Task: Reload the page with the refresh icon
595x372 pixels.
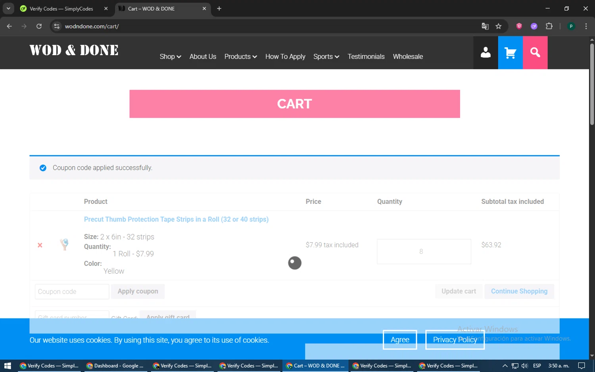Action: (x=39, y=26)
